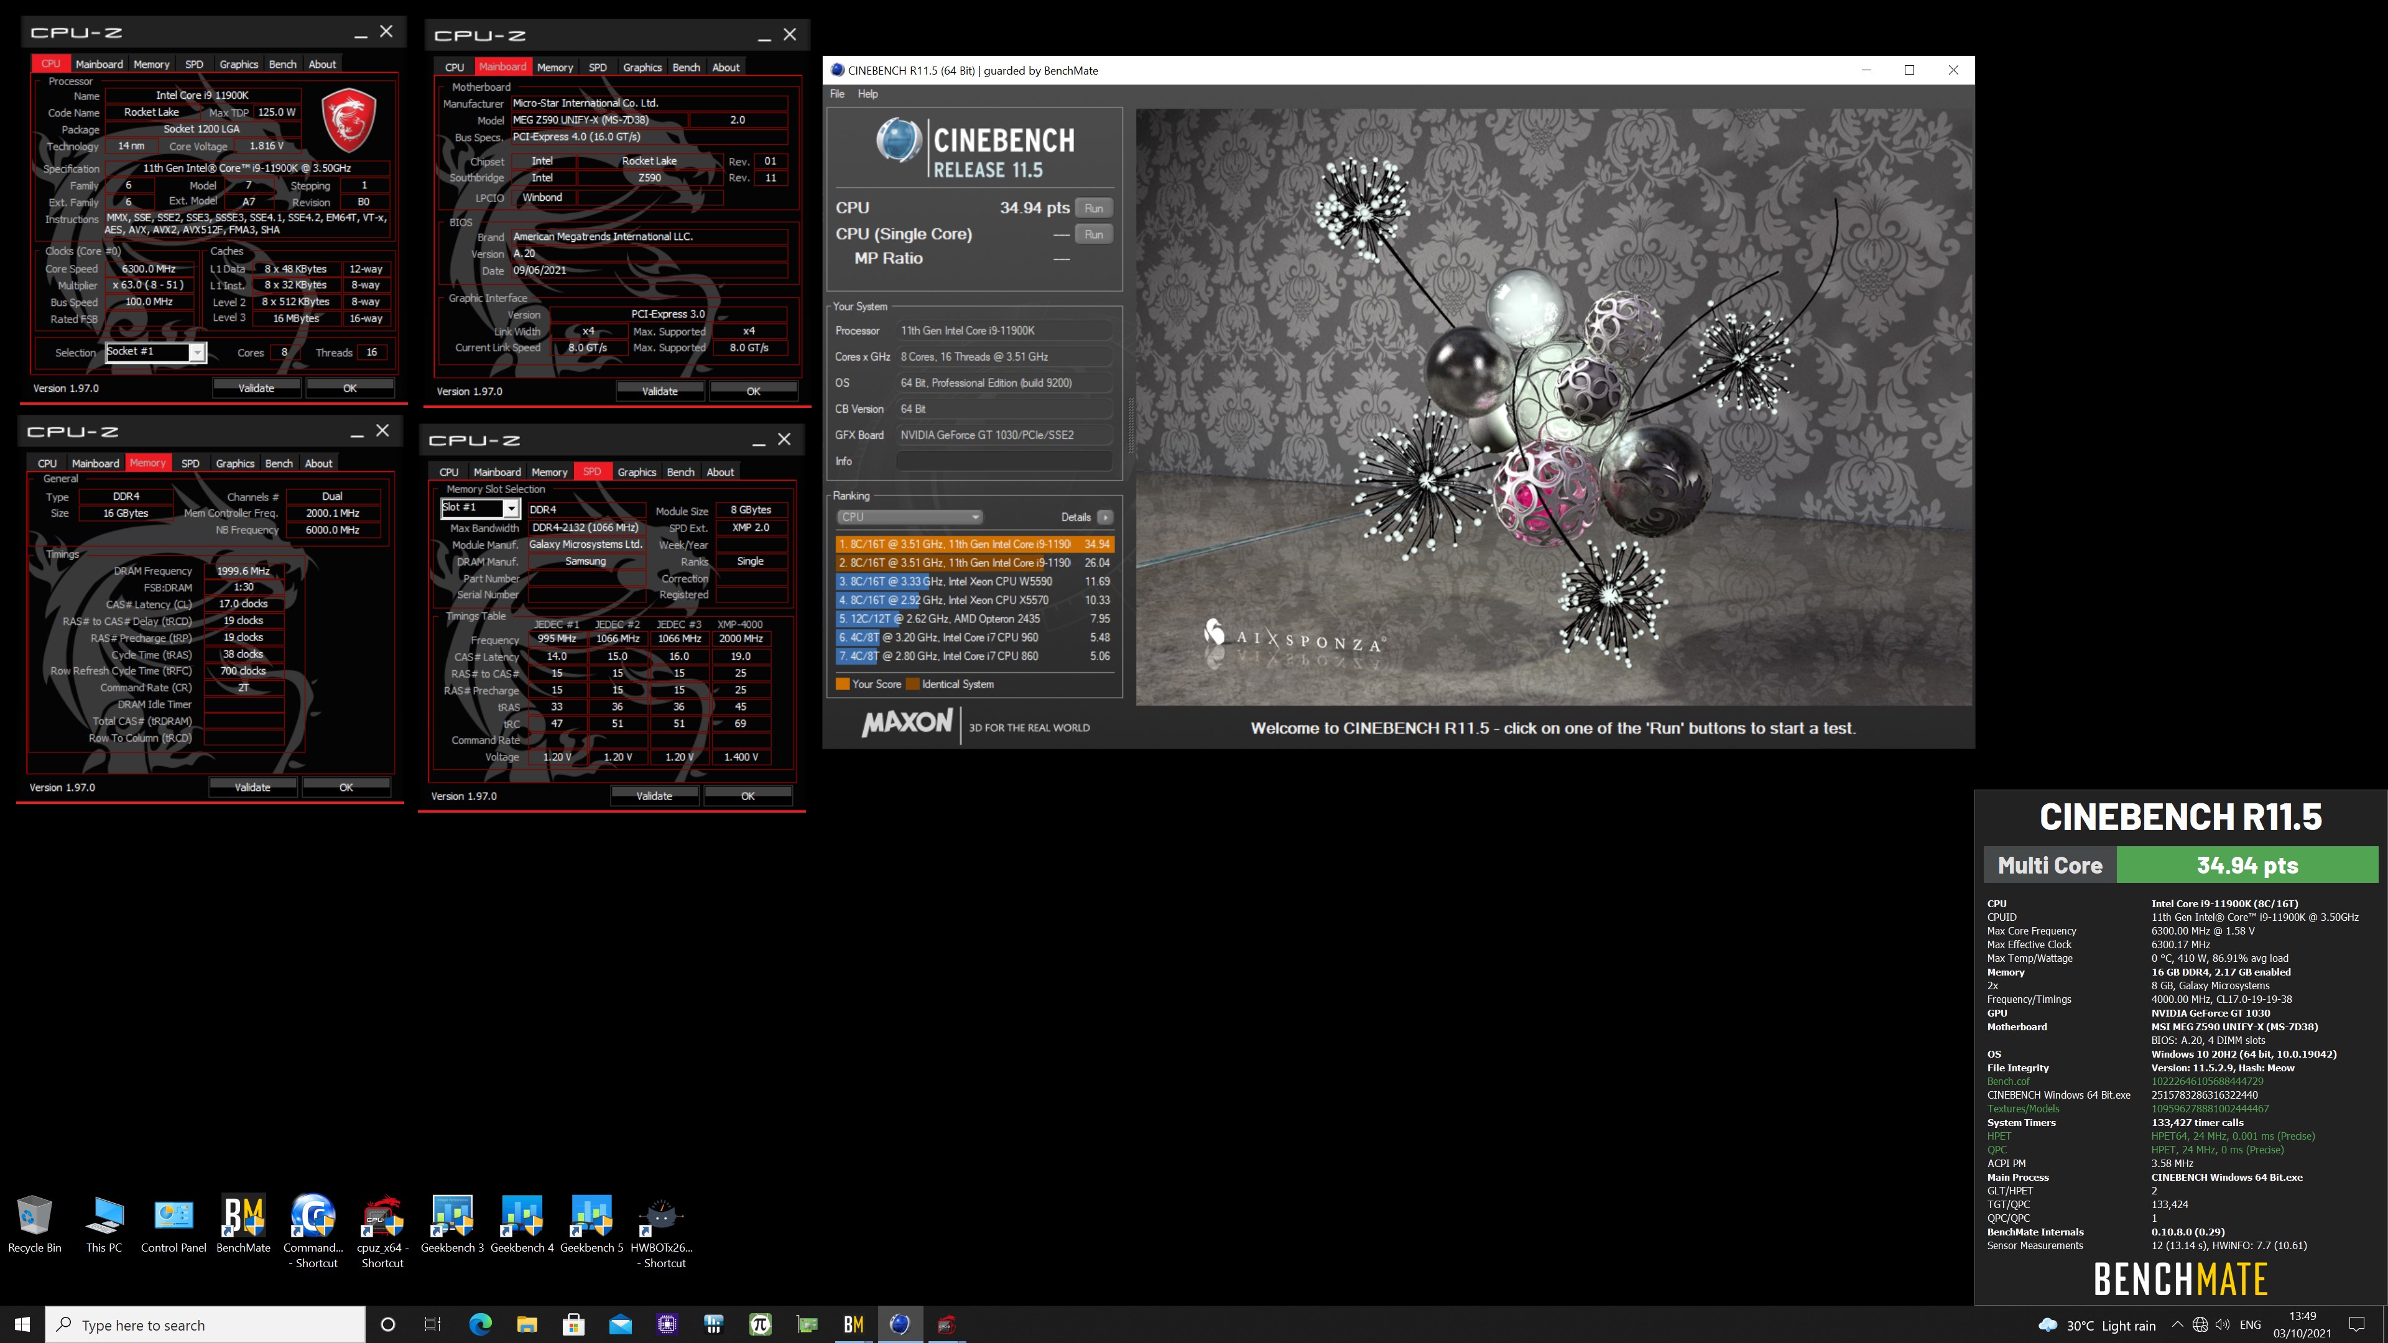2388x1343 pixels.
Task: Show hidden system tray icons
Action: pos(2177,1326)
